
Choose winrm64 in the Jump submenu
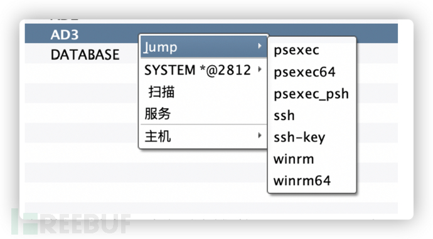pos(312,181)
